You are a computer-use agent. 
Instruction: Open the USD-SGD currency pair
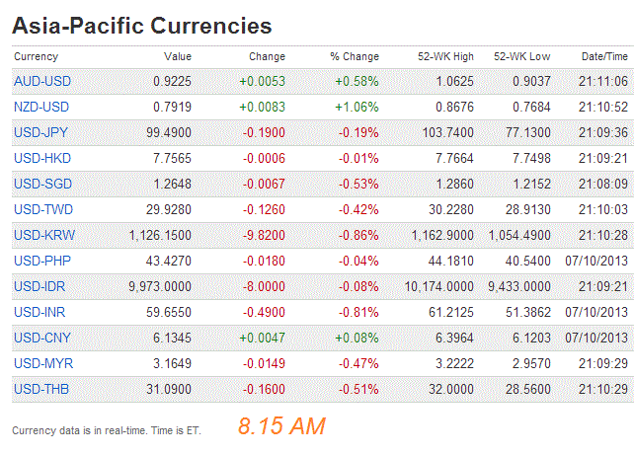tap(42, 184)
